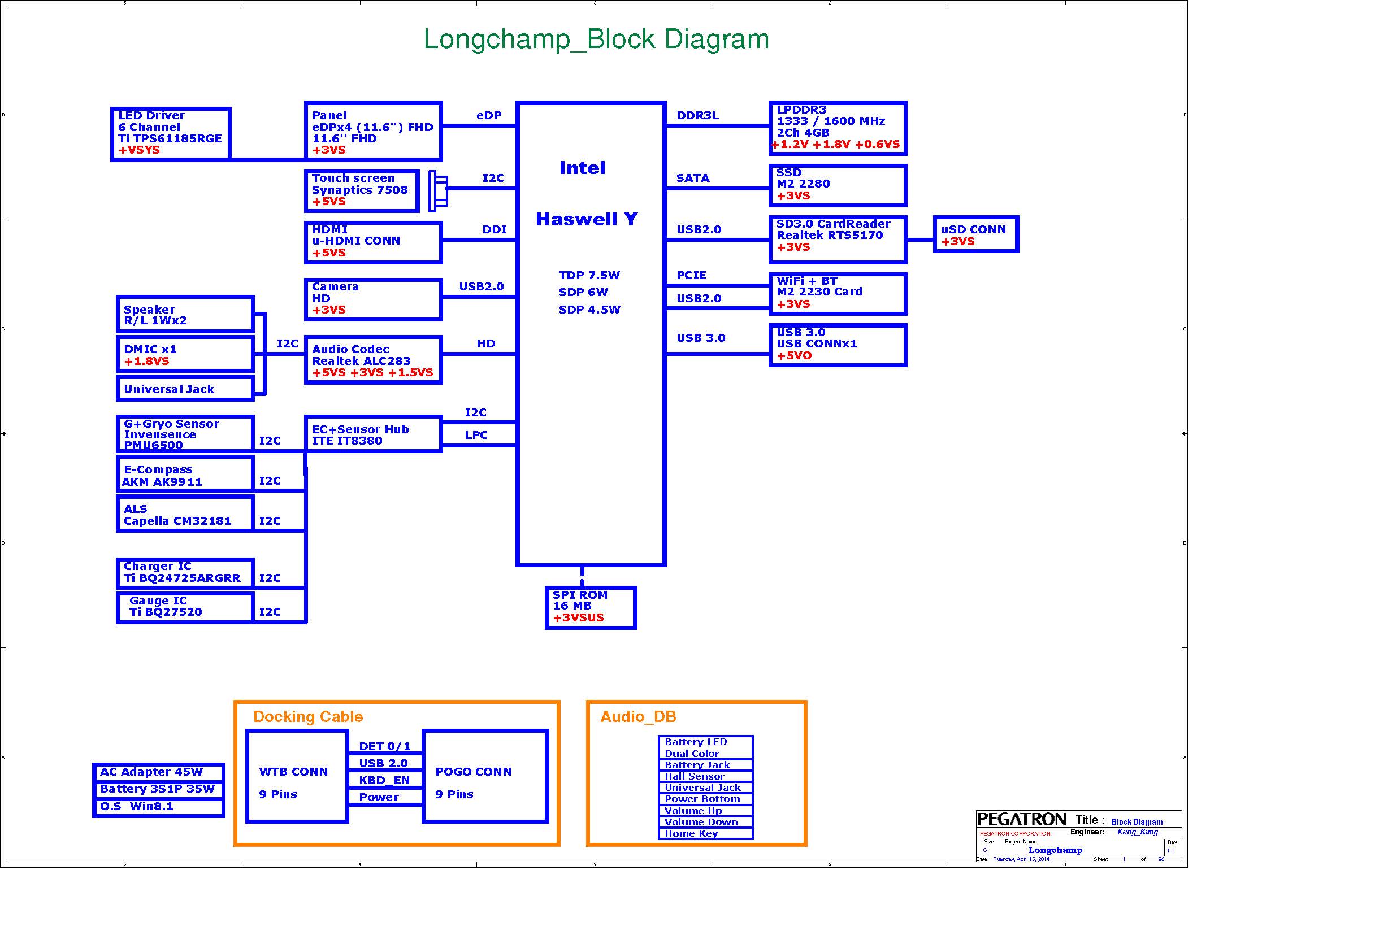Select the G+Gryo Sensor Invensense block

coord(185,433)
